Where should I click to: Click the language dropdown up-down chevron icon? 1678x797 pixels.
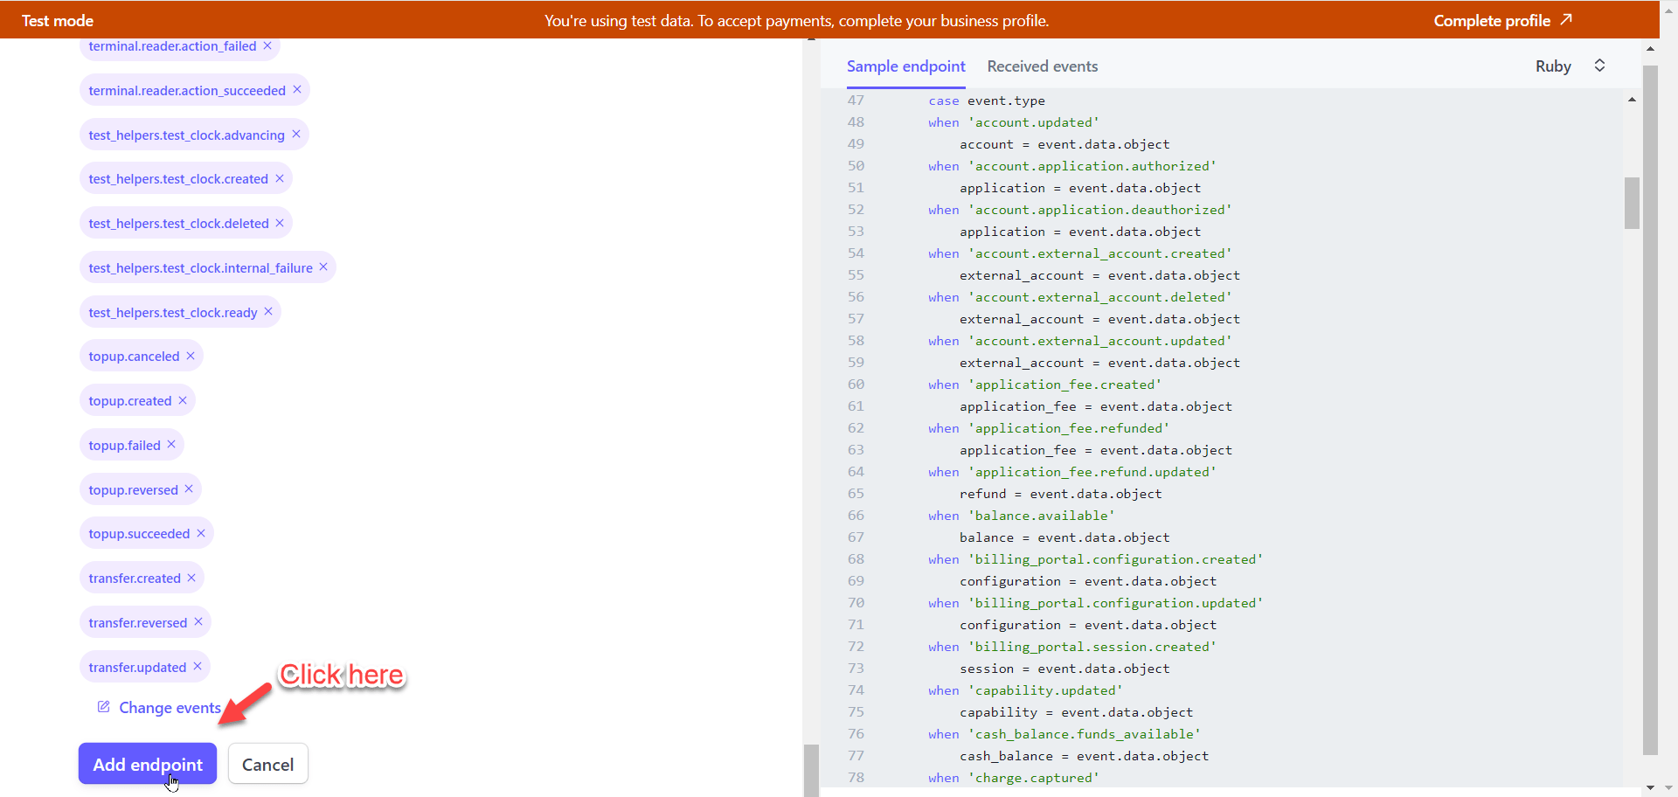[x=1599, y=66]
